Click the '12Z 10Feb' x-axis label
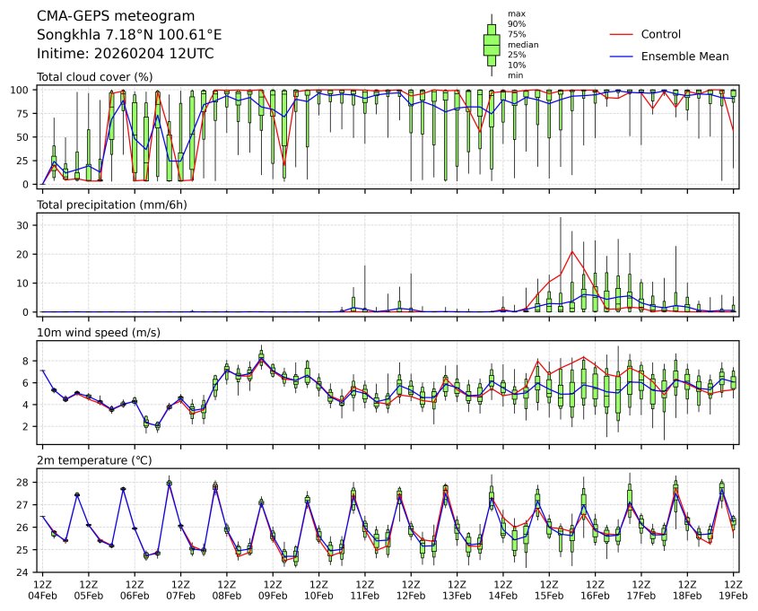This screenshot has width=758, height=611. click(318, 589)
